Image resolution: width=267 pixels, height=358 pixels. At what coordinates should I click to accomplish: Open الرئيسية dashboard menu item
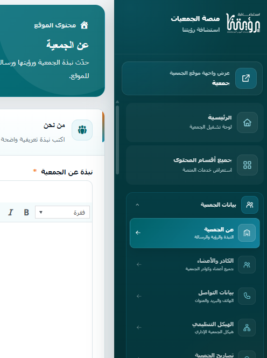point(195,123)
